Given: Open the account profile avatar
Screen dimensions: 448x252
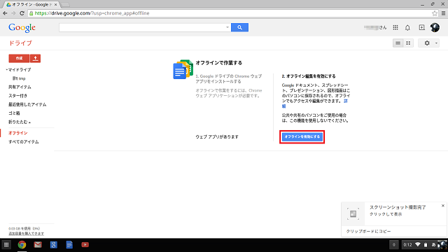Looking at the screenshot, I should click(435, 27).
